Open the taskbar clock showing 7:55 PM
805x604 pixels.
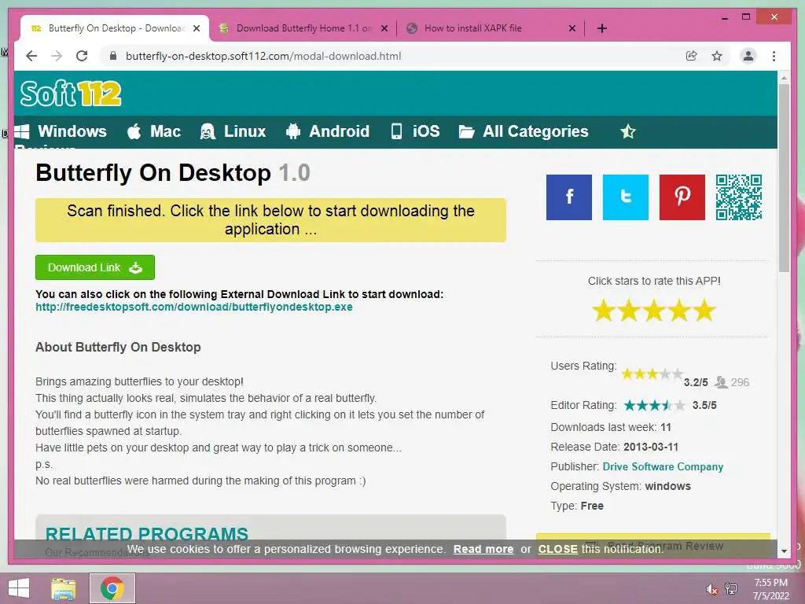tap(770, 589)
